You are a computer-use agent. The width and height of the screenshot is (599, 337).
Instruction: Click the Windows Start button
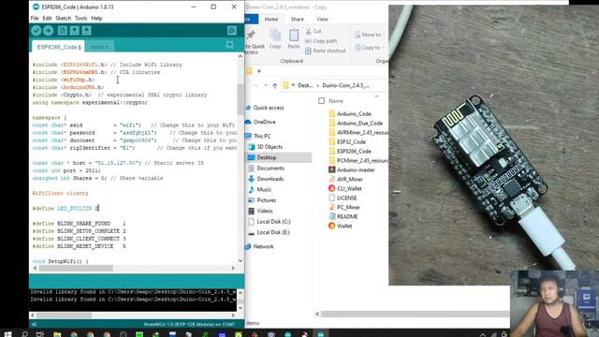click(7, 334)
